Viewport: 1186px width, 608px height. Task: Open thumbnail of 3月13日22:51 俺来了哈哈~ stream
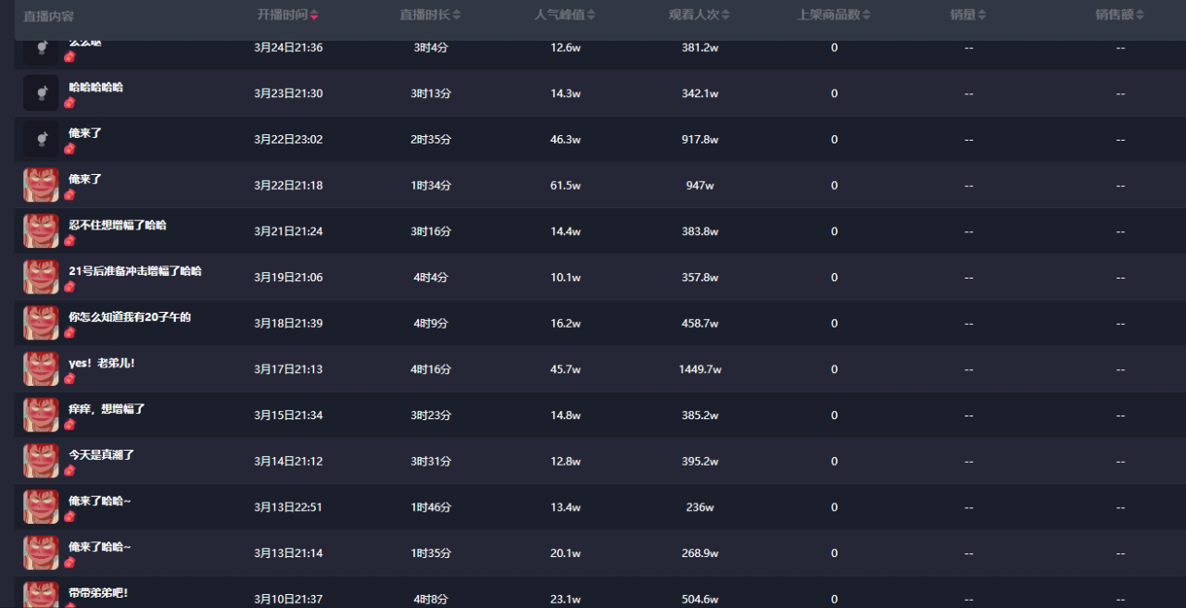(x=41, y=507)
